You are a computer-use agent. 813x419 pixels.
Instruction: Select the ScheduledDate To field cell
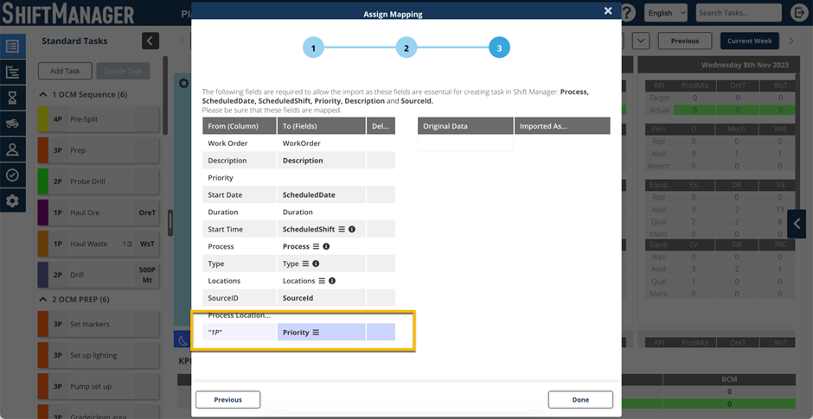pyautogui.click(x=322, y=194)
